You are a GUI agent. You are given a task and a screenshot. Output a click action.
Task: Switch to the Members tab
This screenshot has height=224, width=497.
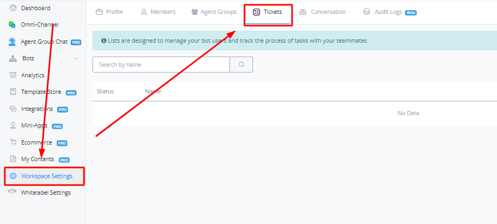(158, 12)
